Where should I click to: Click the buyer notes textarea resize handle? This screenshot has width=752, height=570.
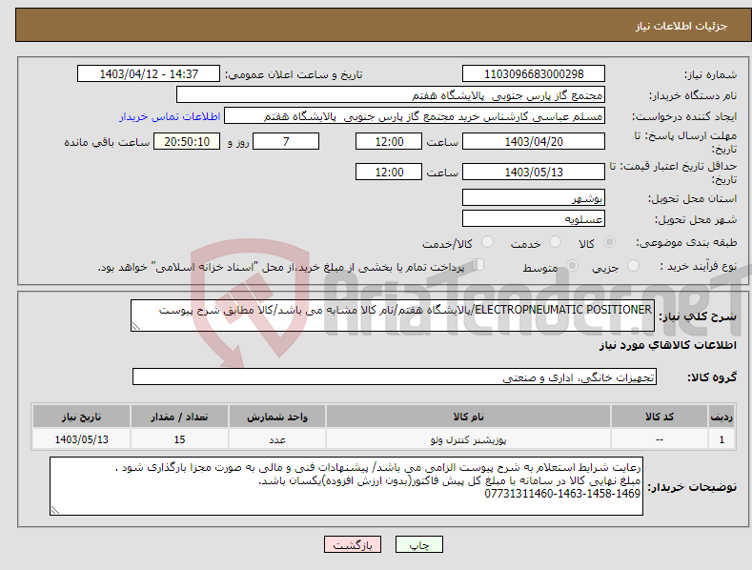(55, 510)
